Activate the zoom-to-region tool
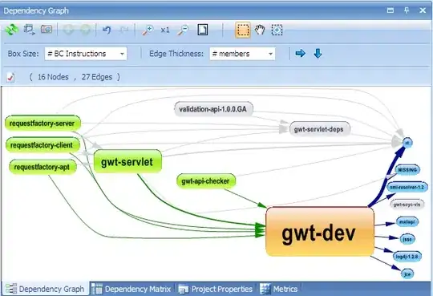The width and height of the screenshot is (433, 296). click(x=277, y=30)
